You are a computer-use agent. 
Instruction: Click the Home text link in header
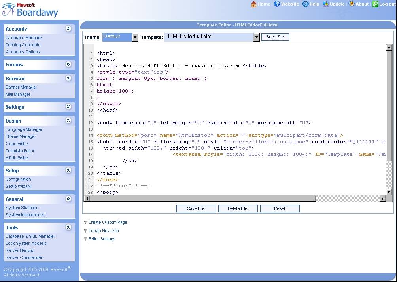click(x=264, y=4)
